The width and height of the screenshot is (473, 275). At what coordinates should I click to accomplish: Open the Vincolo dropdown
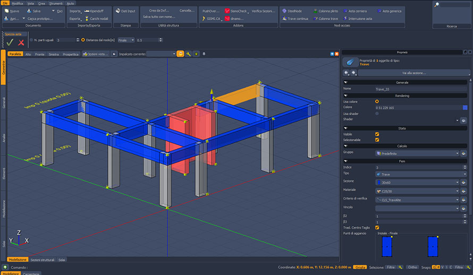coord(417,208)
